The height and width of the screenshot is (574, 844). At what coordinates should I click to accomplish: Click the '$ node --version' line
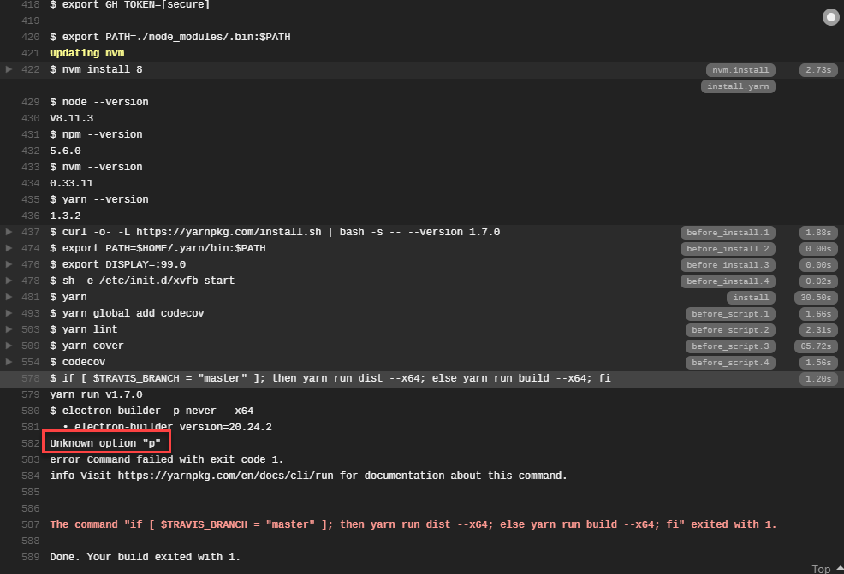(x=99, y=102)
